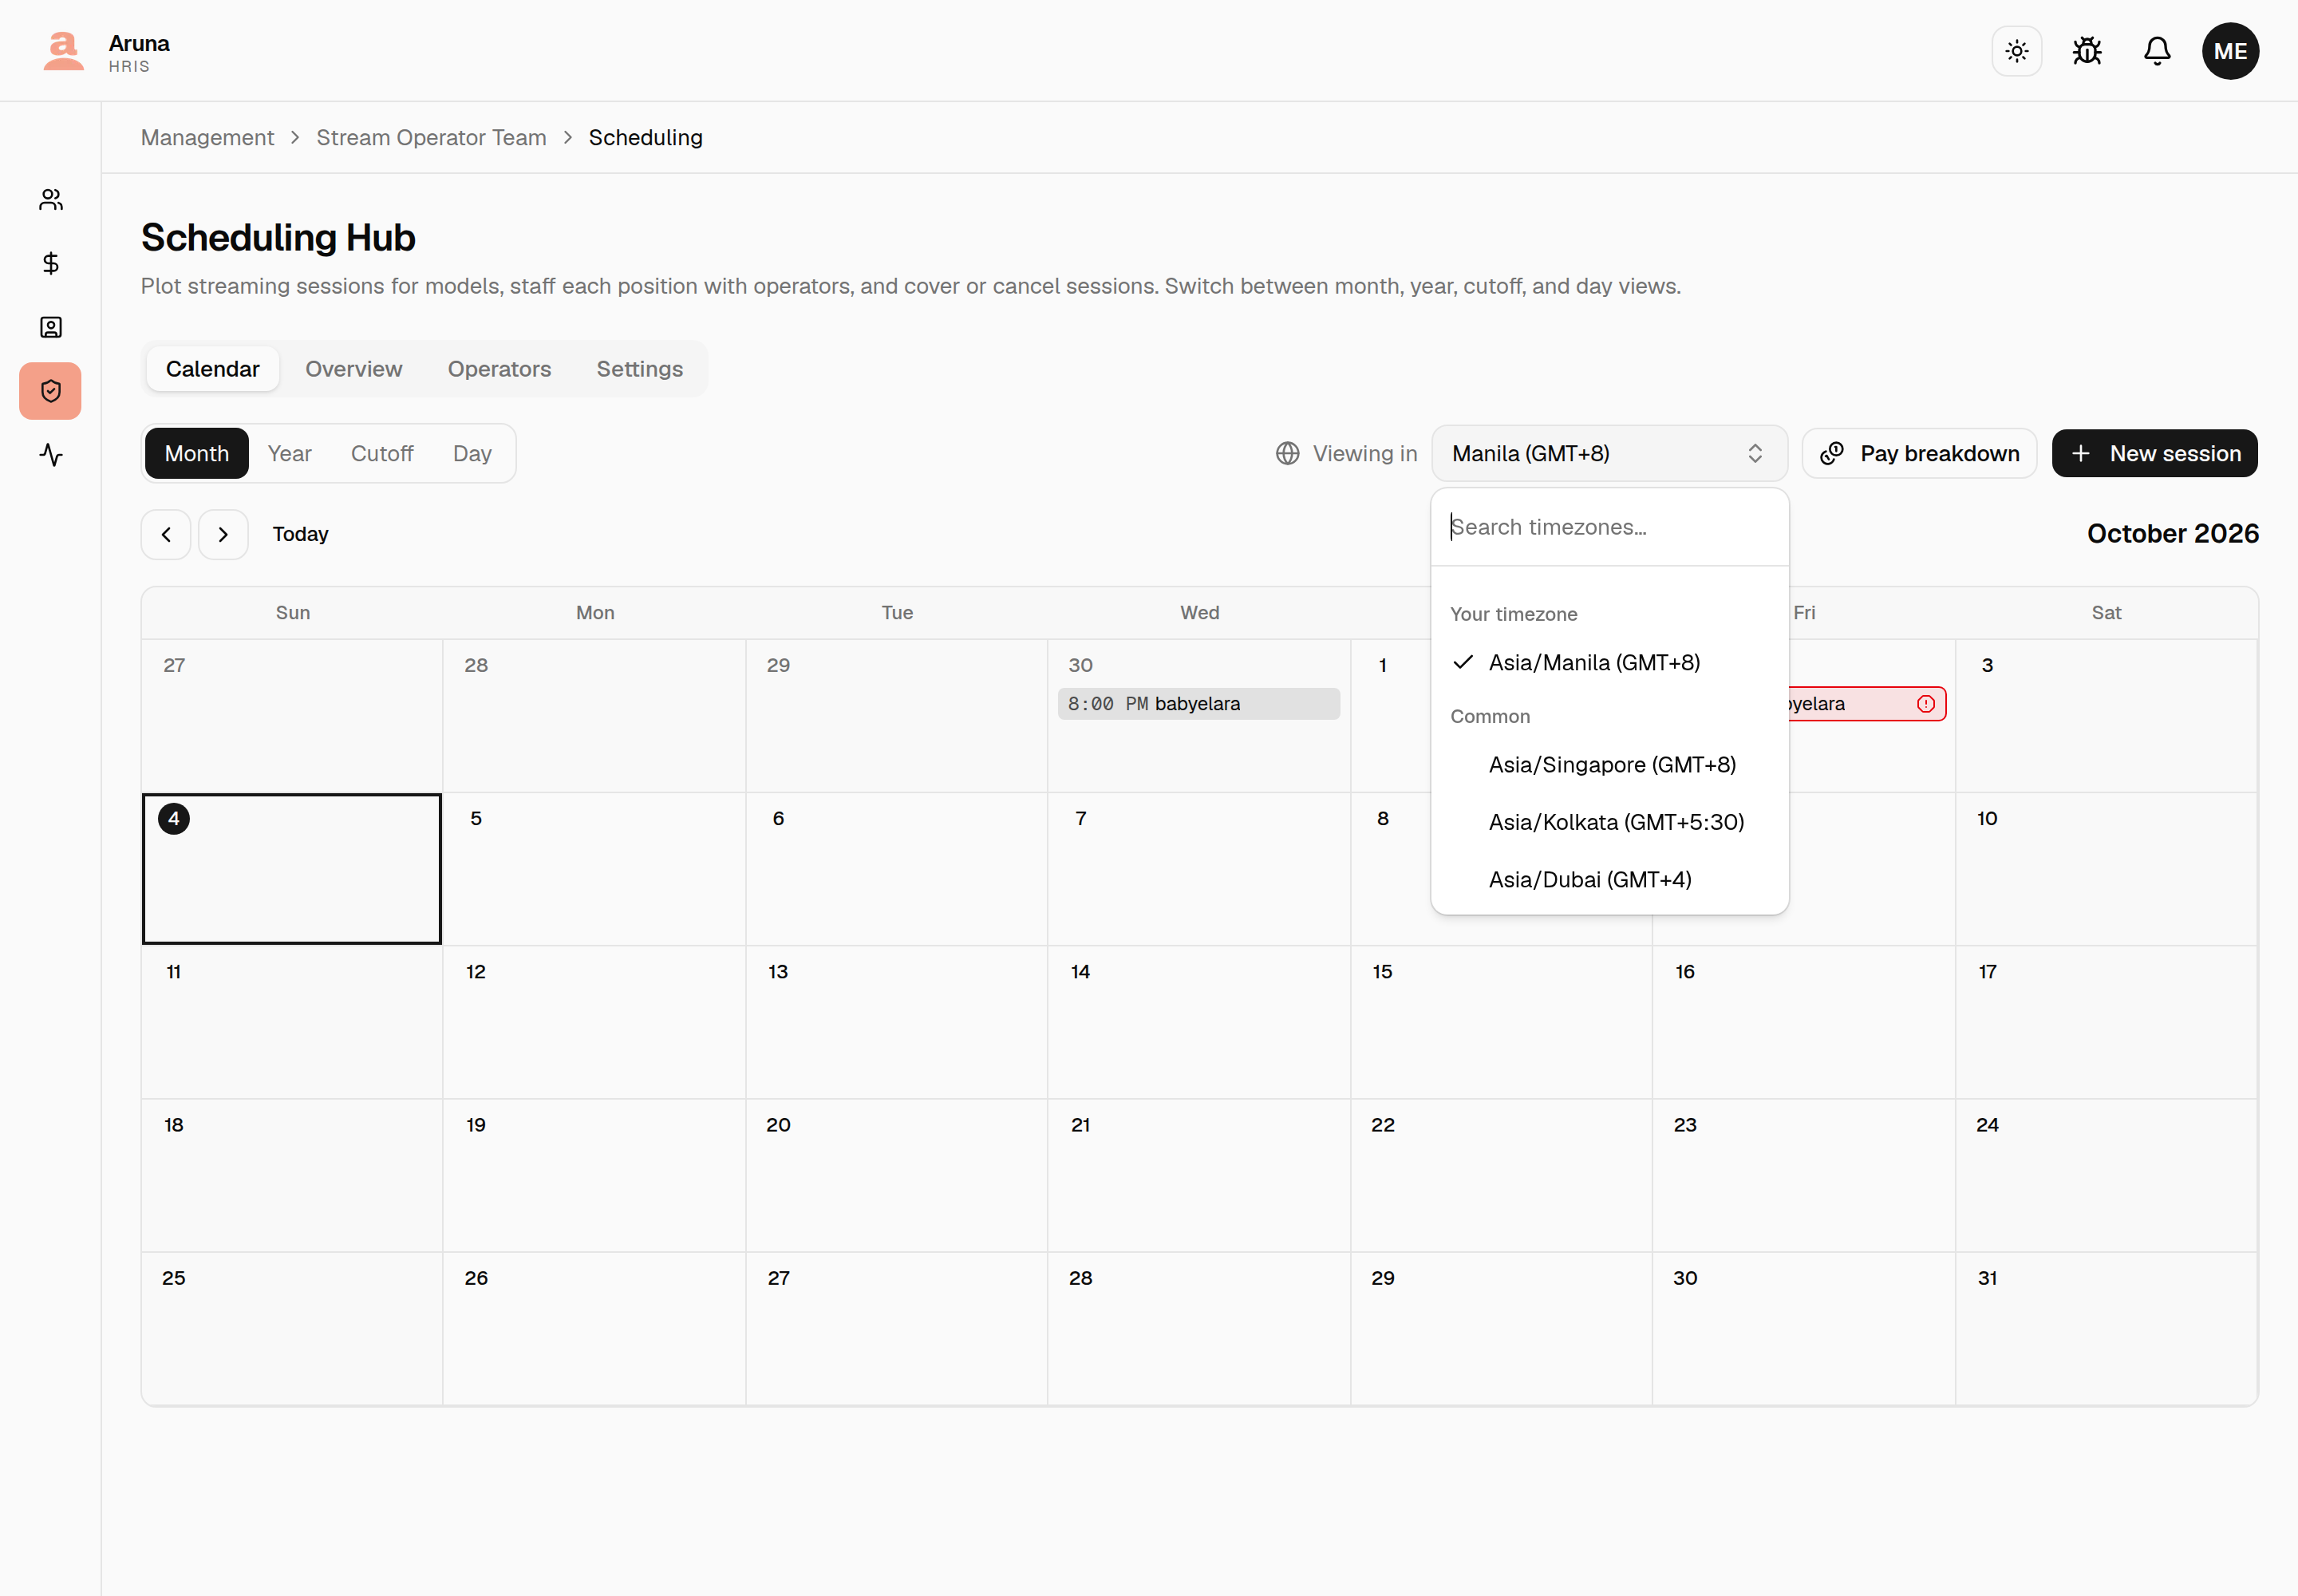
Task: Click the Scheduling breadcrumb
Action: [x=645, y=137]
